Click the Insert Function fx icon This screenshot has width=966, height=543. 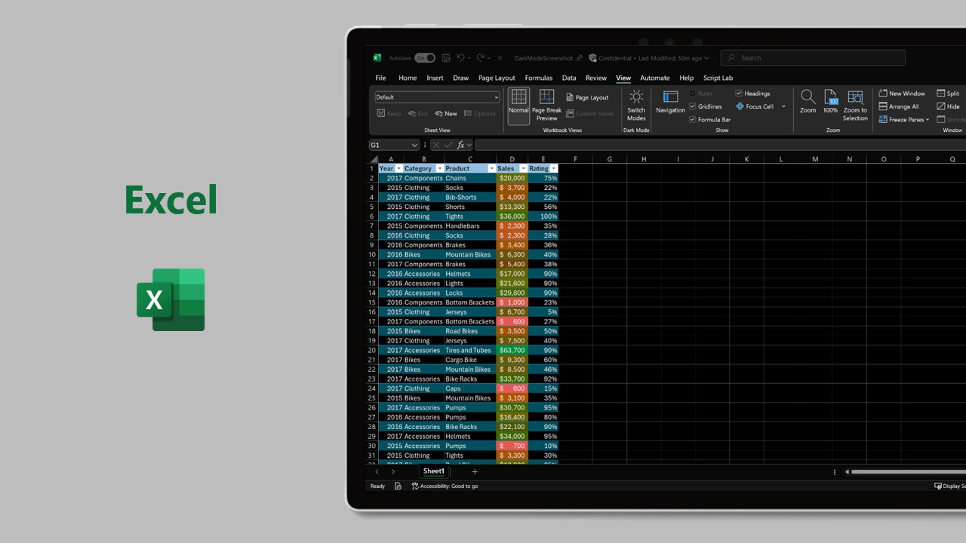click(x=460, y=145)
